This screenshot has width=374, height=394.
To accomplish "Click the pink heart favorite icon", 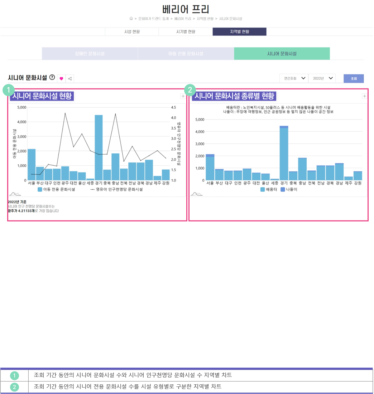I will pos(61,78).
